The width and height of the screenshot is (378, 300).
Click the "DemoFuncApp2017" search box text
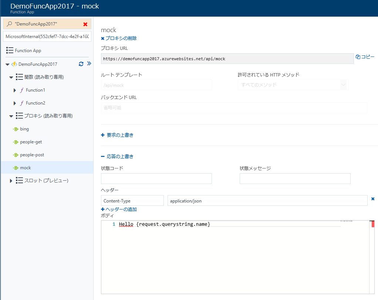tap(36, 24)
